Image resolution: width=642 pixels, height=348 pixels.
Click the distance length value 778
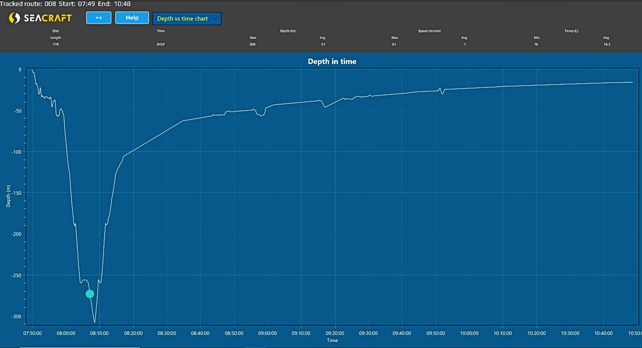click(x=56, y=45)
